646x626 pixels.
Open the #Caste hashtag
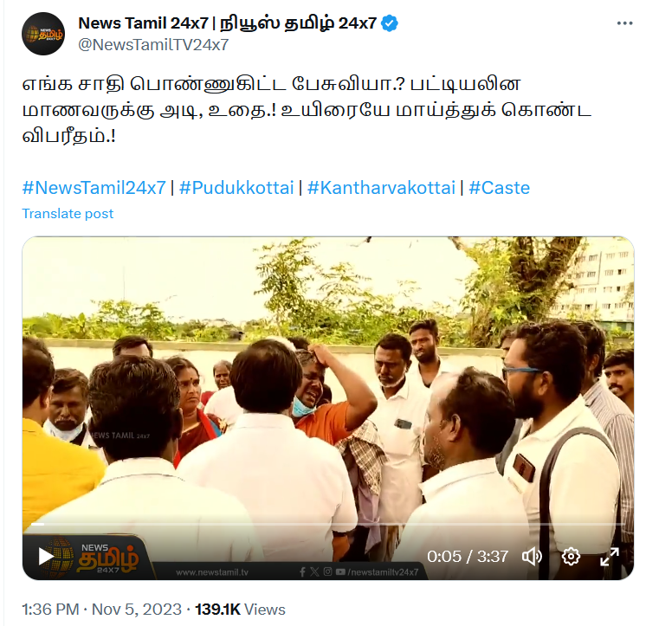499,188
